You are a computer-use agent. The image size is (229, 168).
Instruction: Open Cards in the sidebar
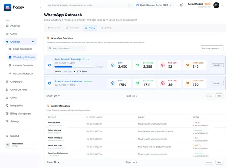(14, 34)
